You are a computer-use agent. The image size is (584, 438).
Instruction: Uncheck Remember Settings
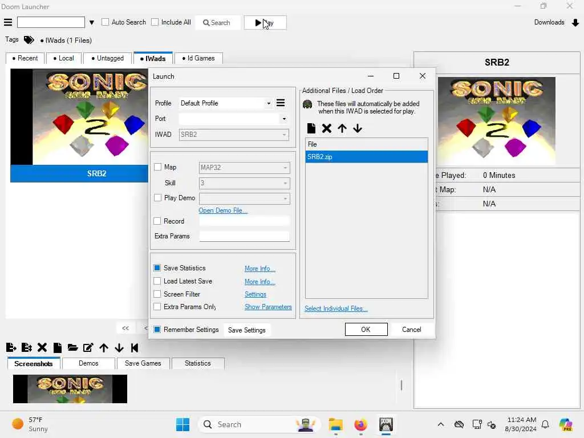157,329
